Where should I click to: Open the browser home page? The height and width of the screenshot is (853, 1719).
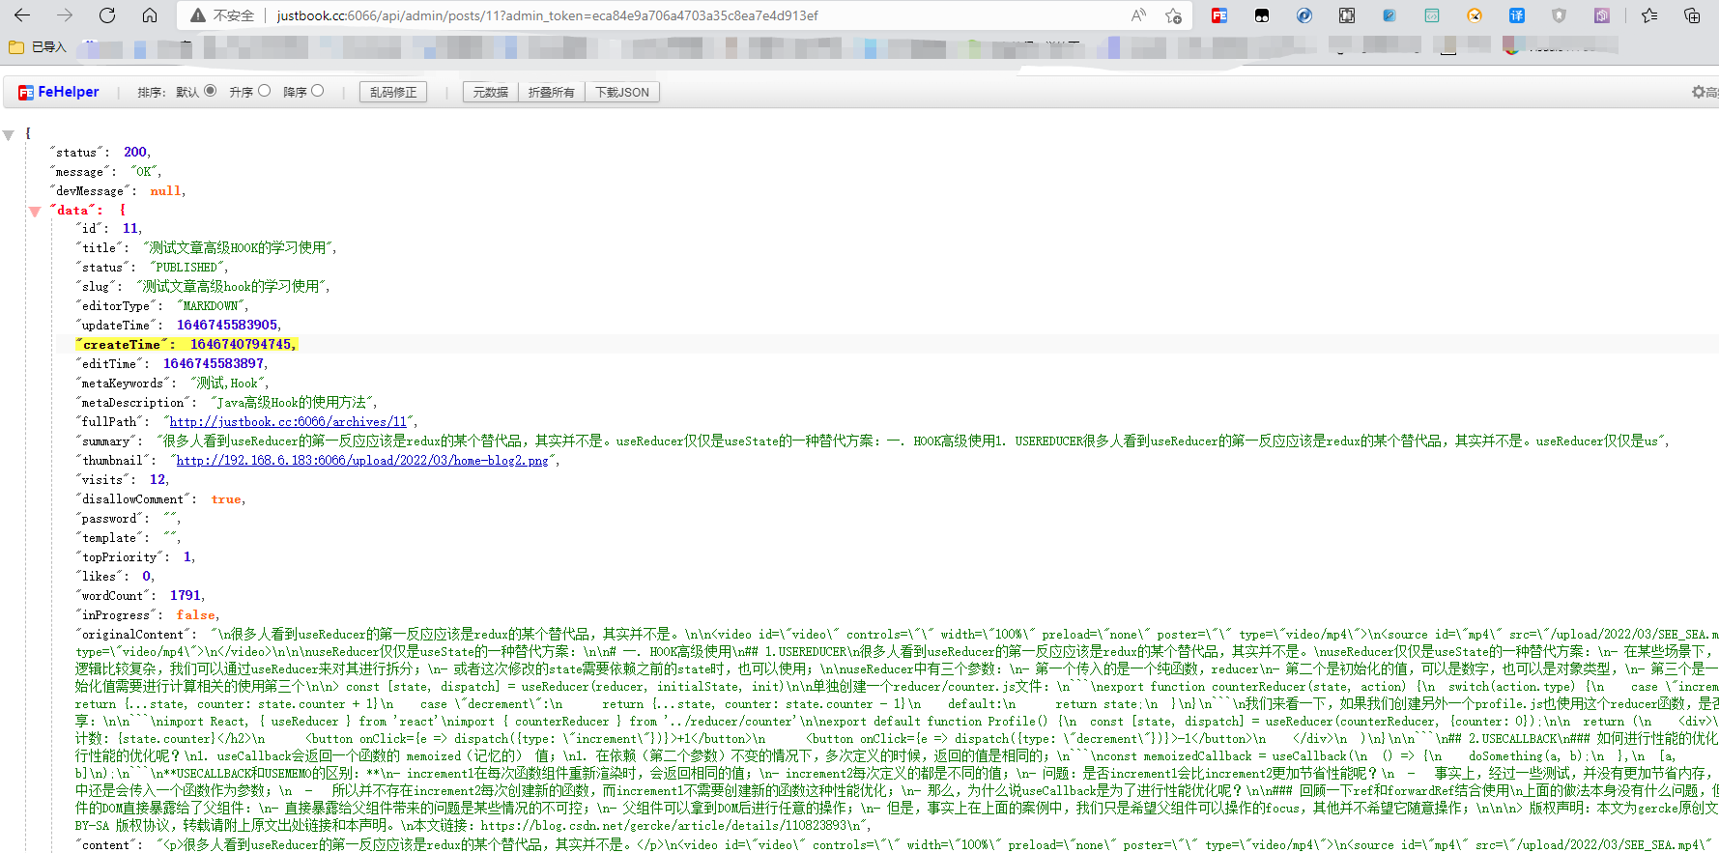150,15
